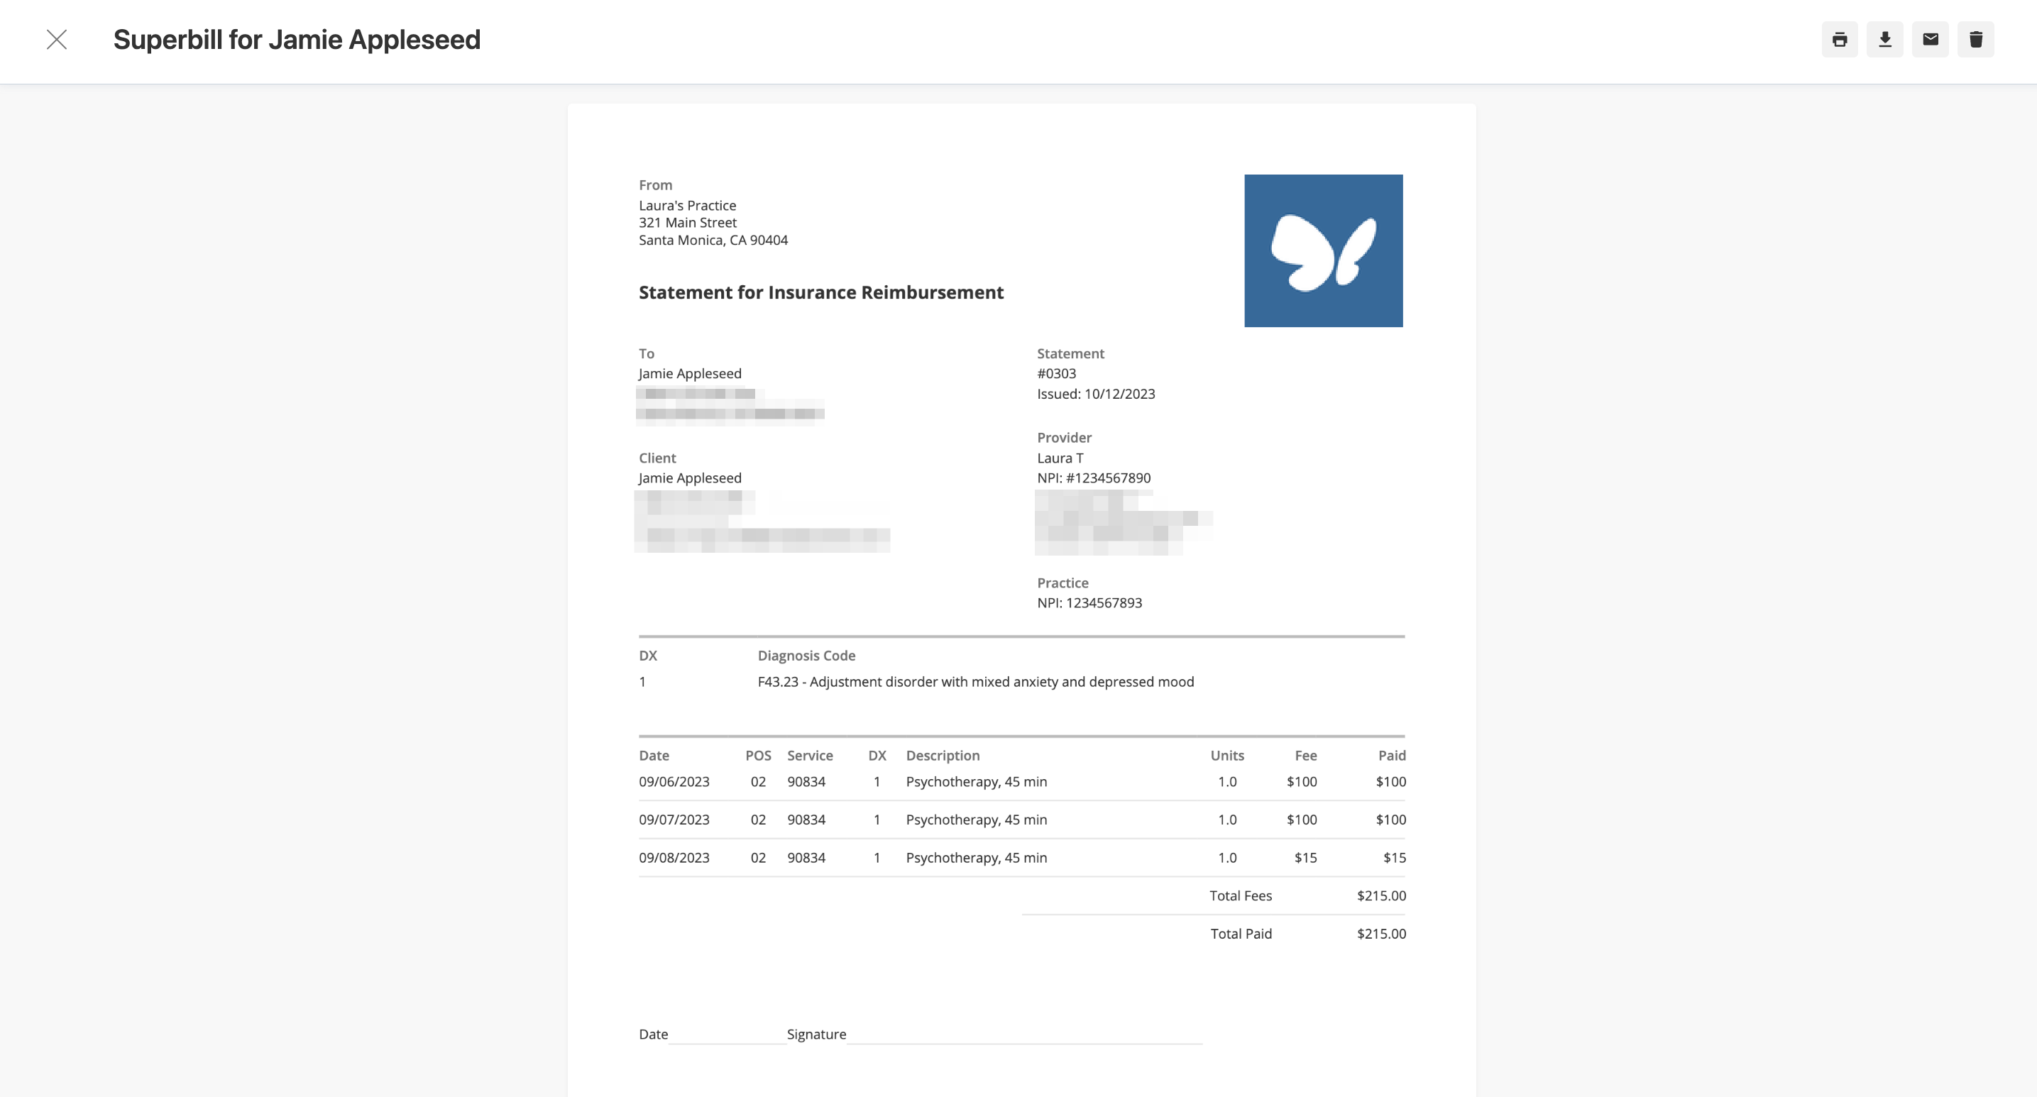Email the superbill using the envelope icon
Viewport: 2037px width, 1097px height.
click(x=1929, y=39)
